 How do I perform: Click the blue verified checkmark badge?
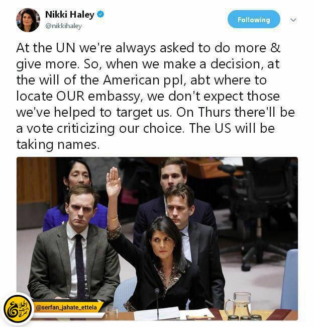(101, 15)
